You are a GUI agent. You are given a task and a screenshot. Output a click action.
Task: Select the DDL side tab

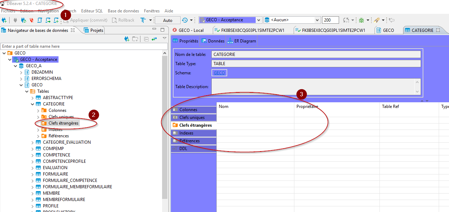pyautogui.click(x=194, y=149)
